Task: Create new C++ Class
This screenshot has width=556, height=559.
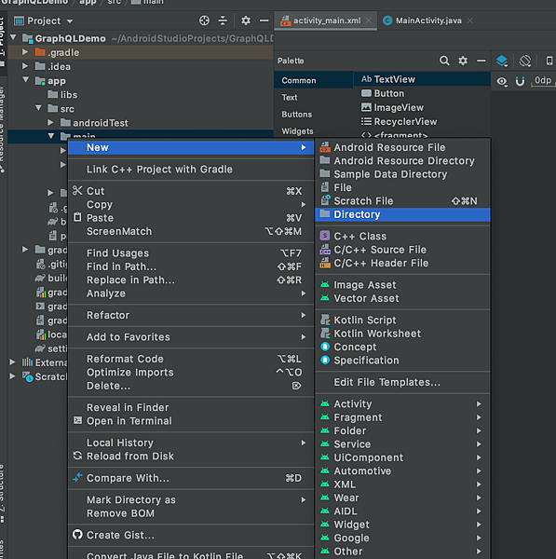Action: [402, 237]
